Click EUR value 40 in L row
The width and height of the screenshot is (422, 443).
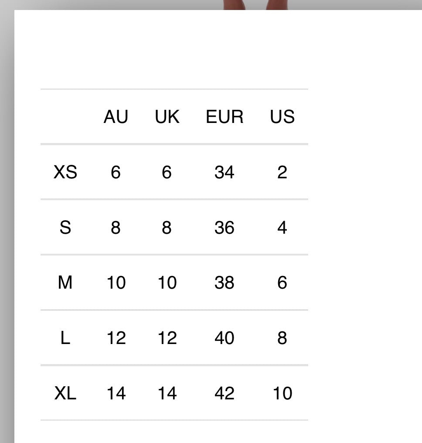225,337
